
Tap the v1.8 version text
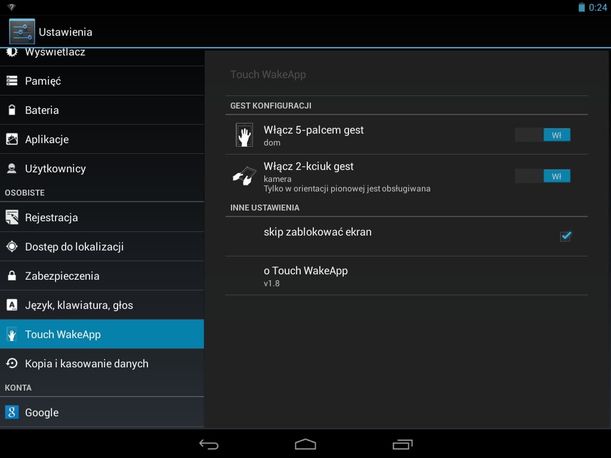tap(271, 283)
